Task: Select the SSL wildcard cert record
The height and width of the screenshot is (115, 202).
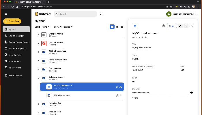Action: point(82,95)
